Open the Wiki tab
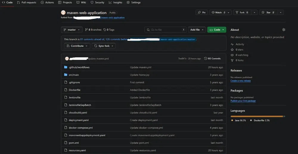Viewport: 298px width, 154px height. pos(81,2)
